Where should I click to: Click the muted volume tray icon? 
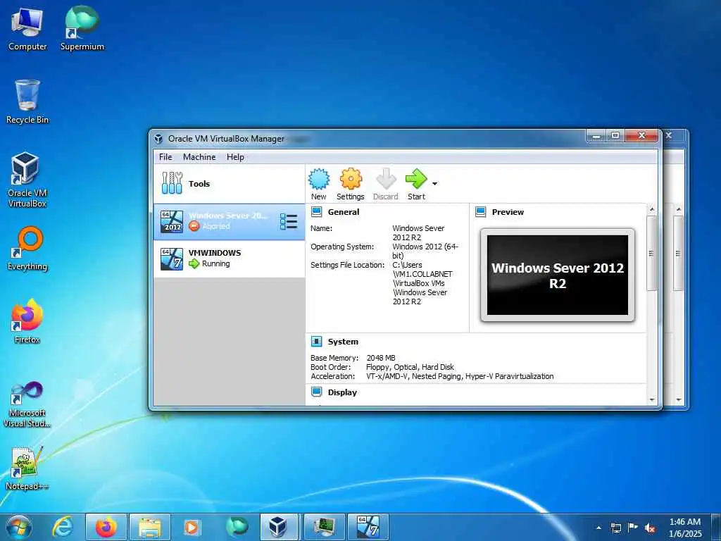[x=650, y=528]
